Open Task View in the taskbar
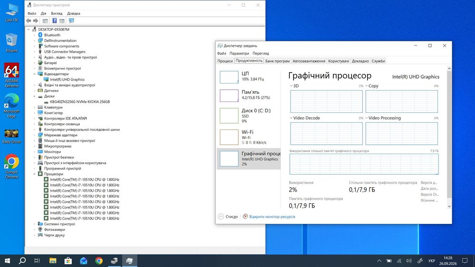This screenshot has height=267, width=475. (37, 261)
